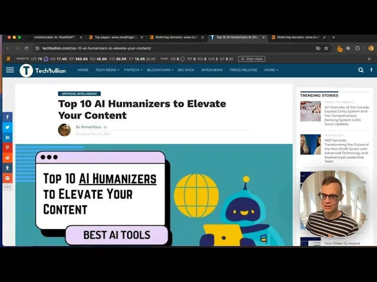Click the article hero image banner

(154, 195)
